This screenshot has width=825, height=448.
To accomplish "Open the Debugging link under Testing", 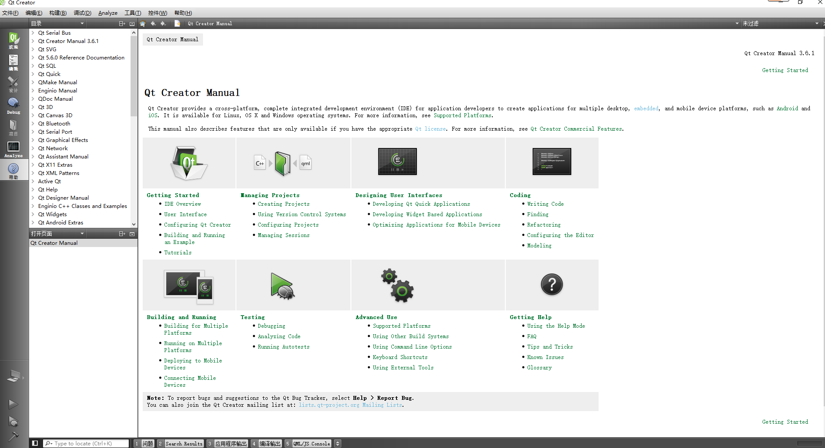I will (271, 326).
